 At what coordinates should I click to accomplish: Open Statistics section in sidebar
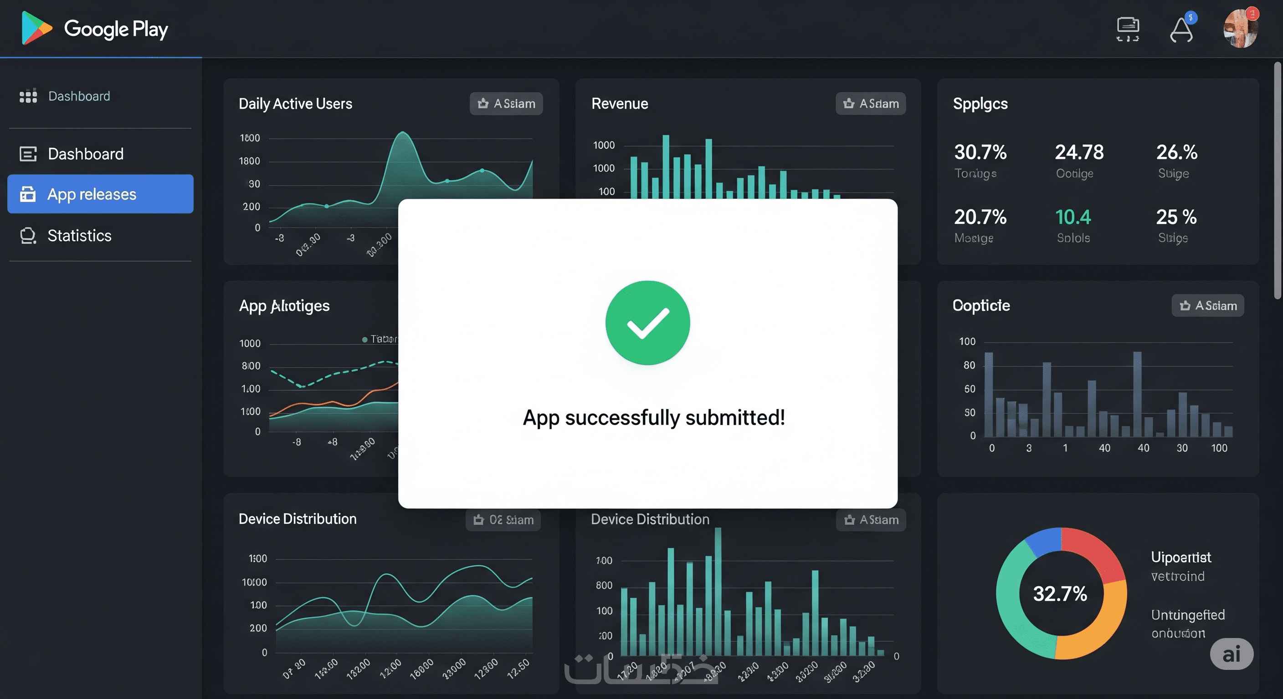(79, 236)
